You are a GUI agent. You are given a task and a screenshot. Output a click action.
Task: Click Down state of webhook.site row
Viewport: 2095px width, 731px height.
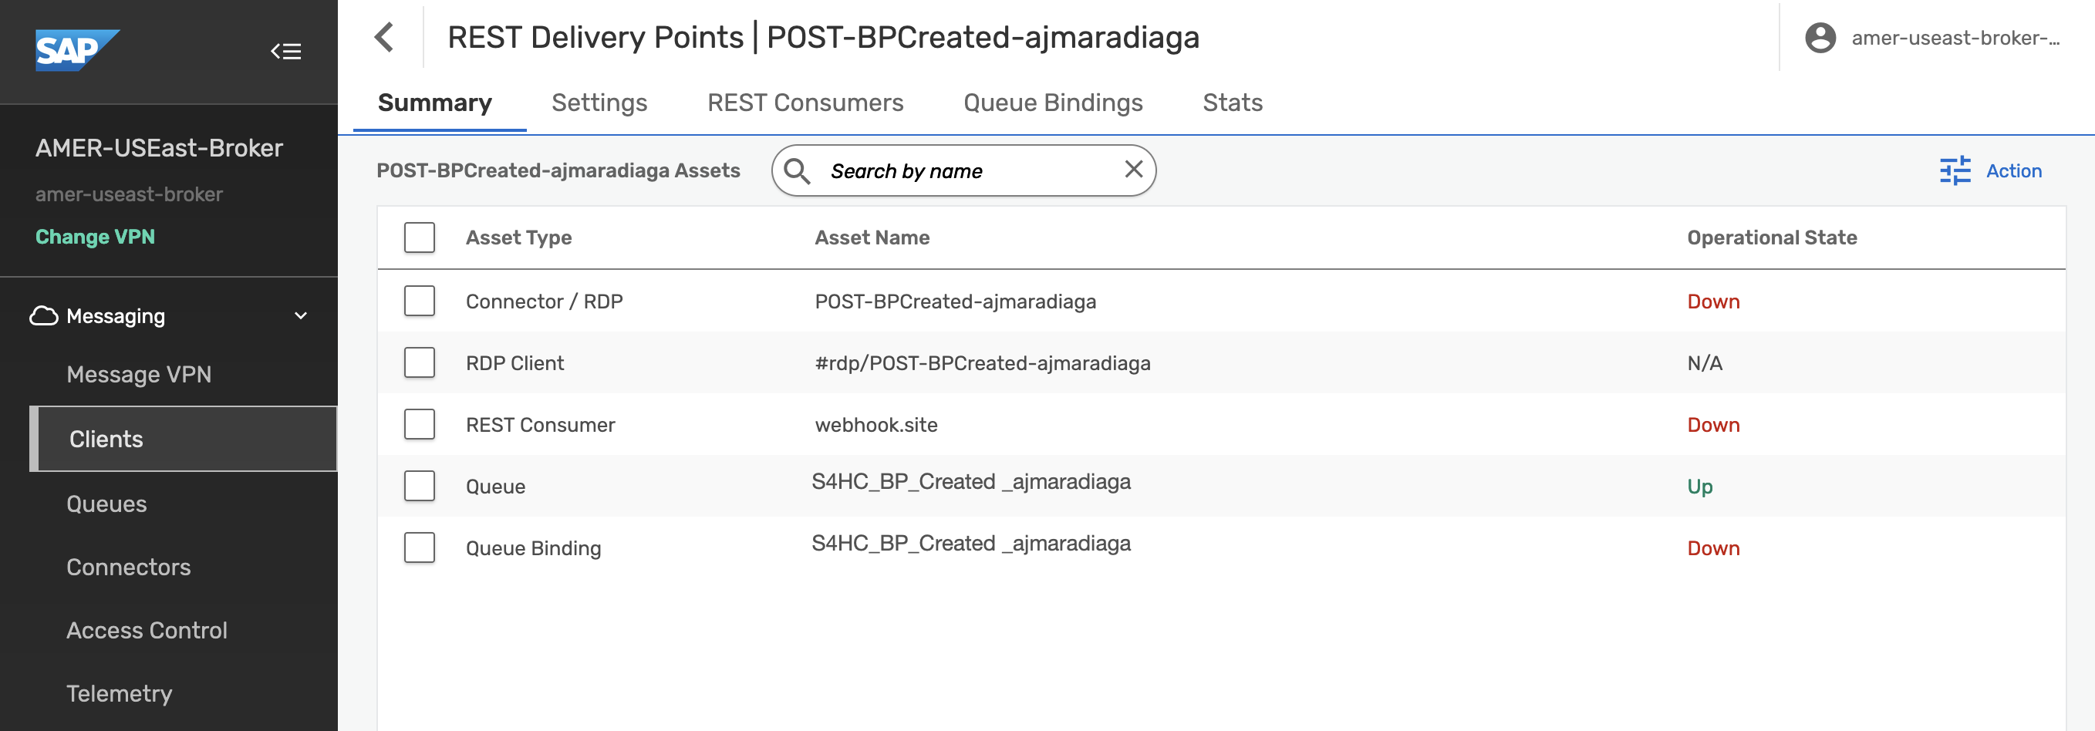click(x=1714, y=426)
